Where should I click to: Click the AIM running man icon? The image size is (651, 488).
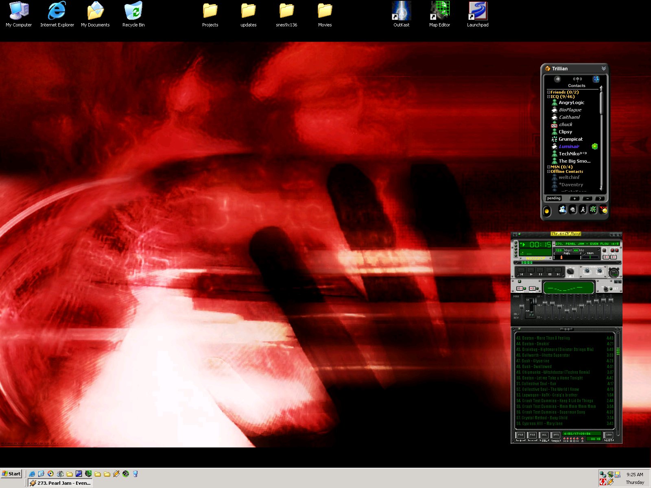[x=583, y=210]
